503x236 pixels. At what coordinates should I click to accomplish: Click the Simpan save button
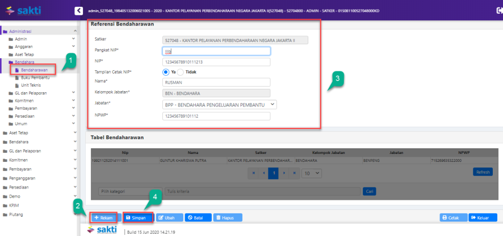pos(139,217)
